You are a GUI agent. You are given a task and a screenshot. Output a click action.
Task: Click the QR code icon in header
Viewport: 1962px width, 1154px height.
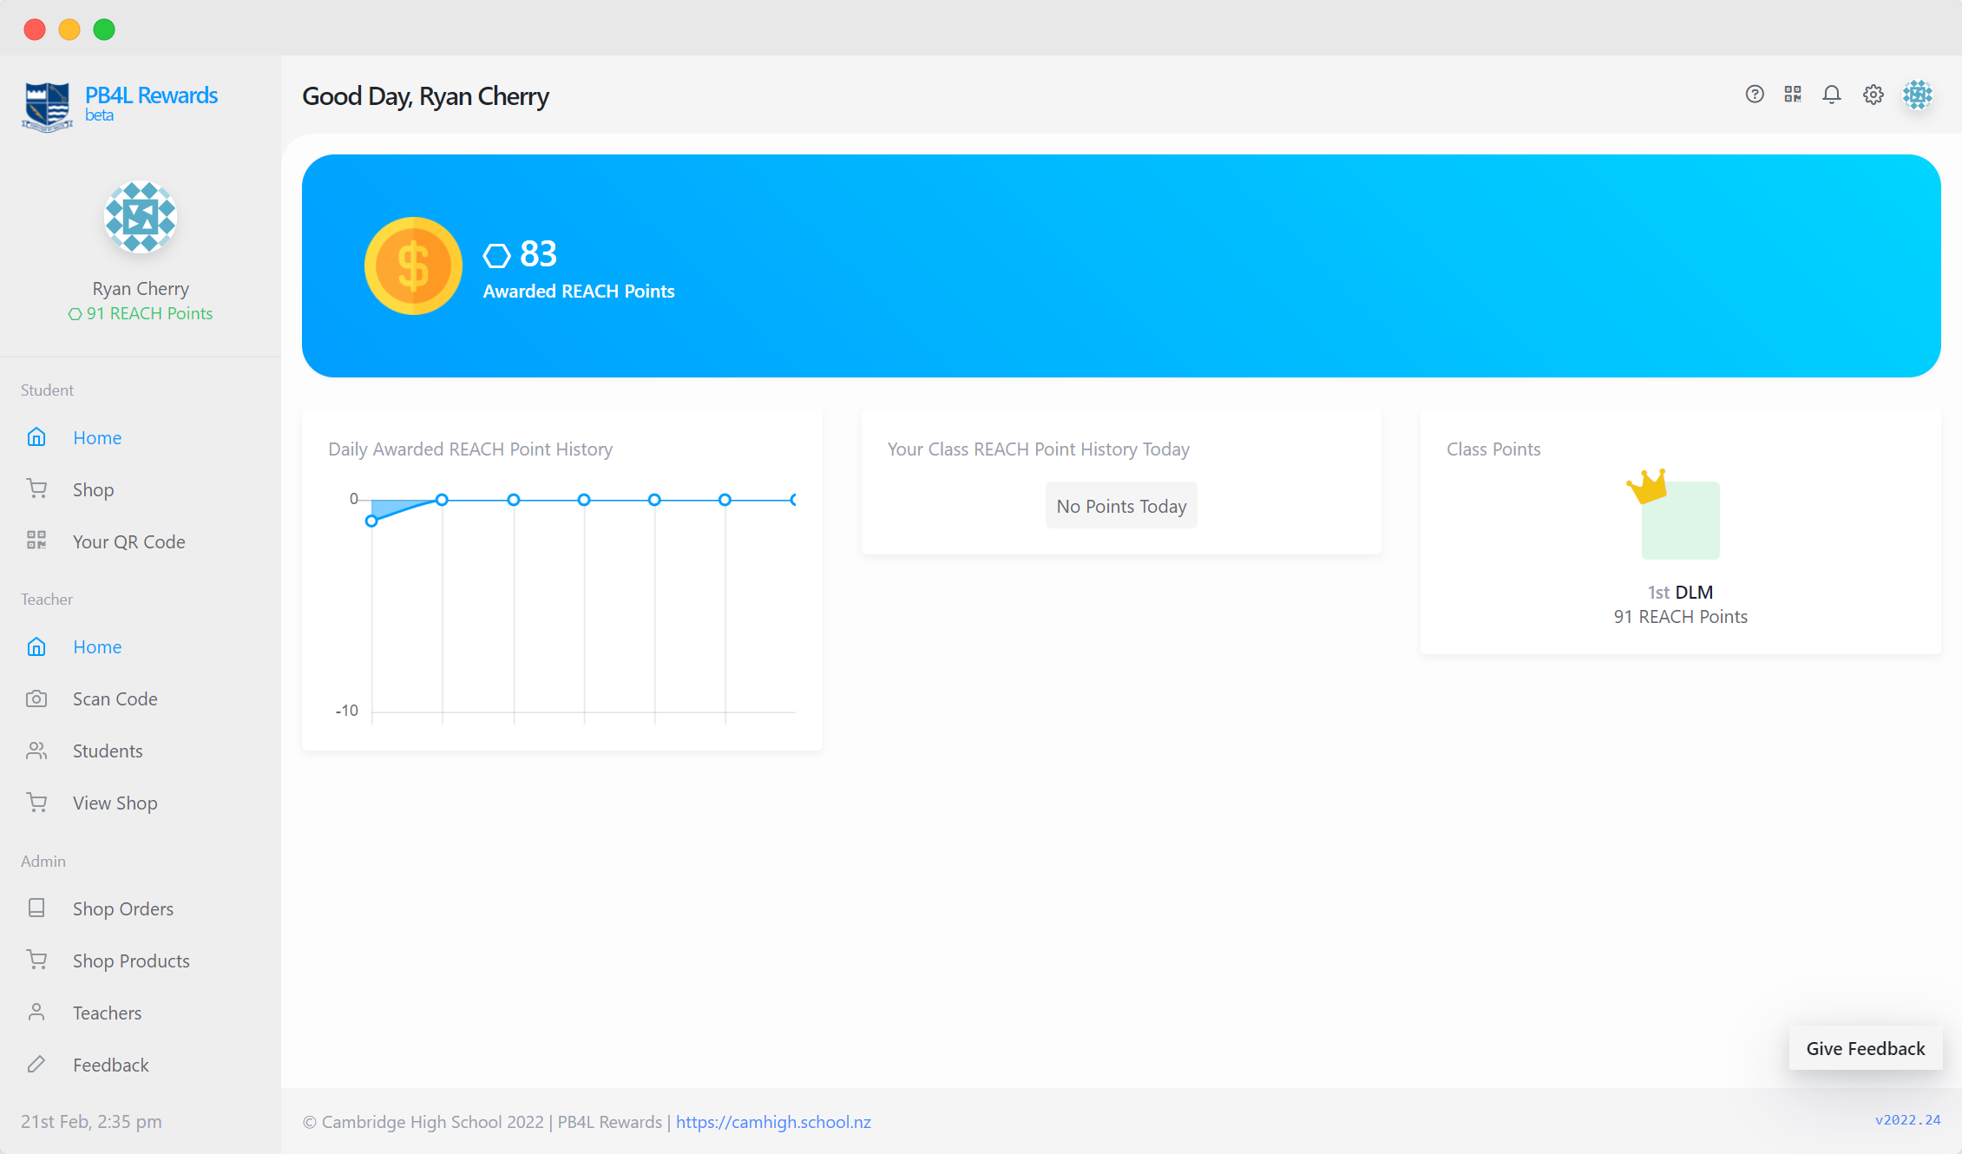pos(1793,95)
